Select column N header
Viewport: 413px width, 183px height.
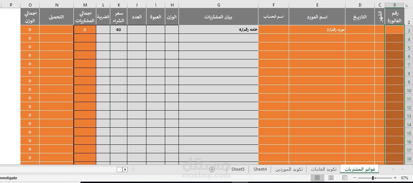[57, 5]
